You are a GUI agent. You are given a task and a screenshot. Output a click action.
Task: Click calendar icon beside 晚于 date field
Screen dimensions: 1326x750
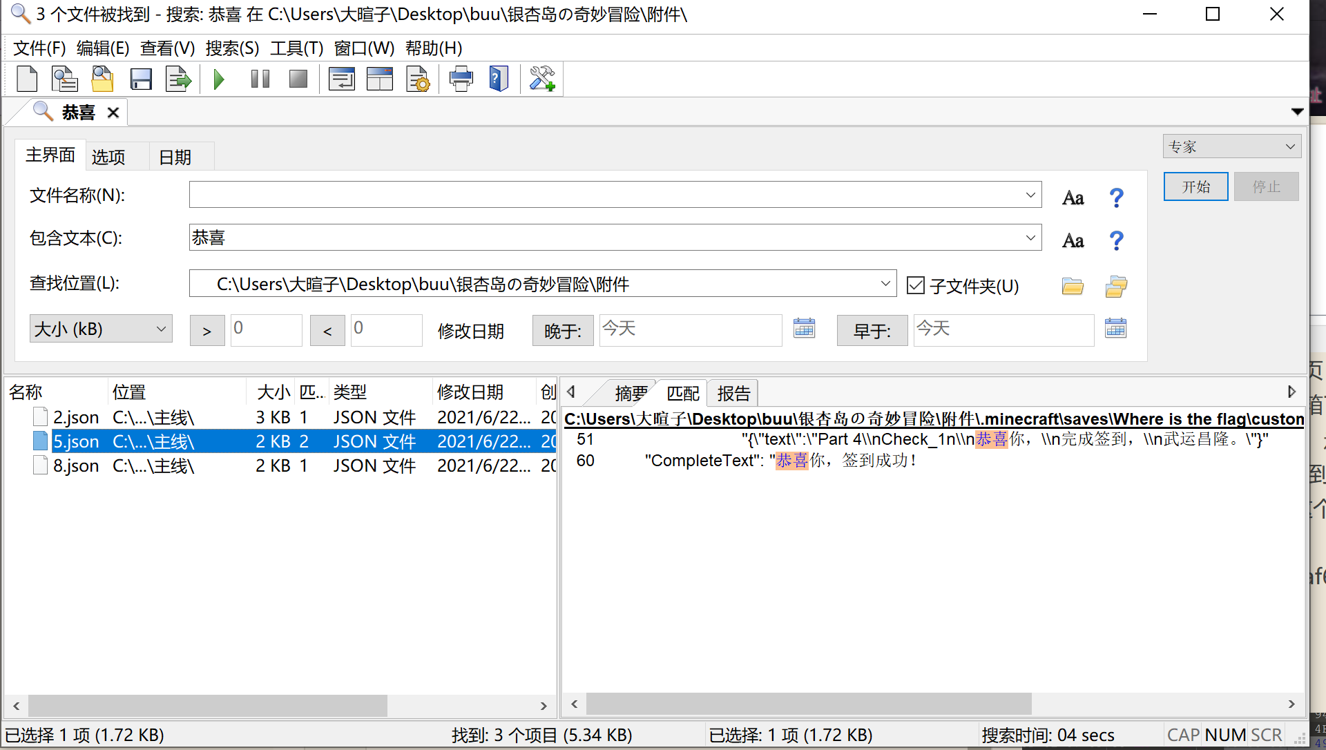pos(804,328)
